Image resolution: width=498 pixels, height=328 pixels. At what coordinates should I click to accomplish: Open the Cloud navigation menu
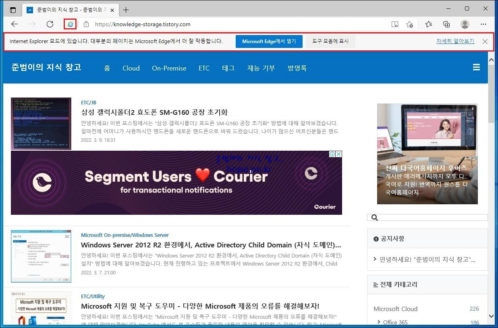point(131,68)
